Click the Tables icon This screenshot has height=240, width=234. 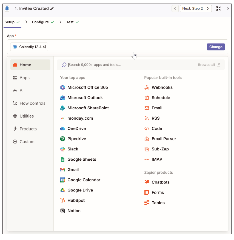[147, 203]
